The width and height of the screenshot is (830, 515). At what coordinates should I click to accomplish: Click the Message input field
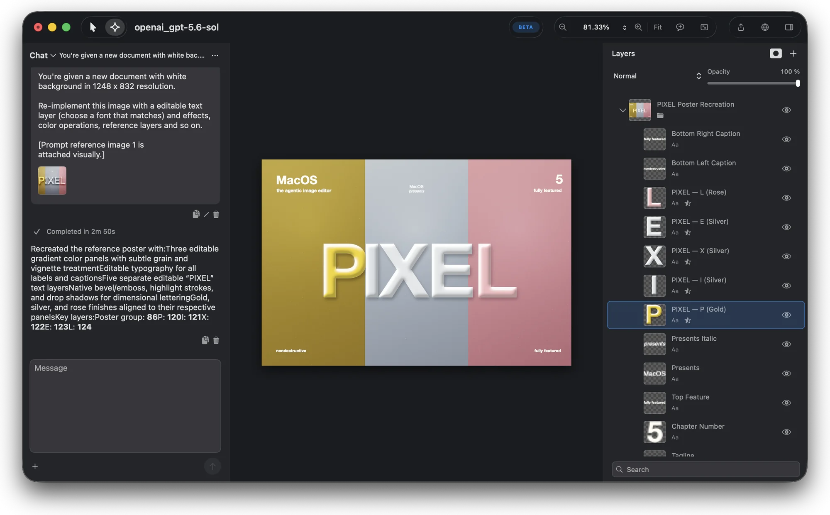(125, 406)
